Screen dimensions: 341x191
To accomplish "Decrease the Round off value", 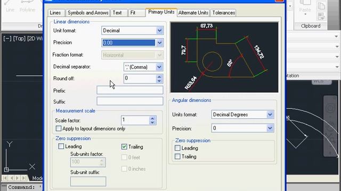I will tap(159, 81).
